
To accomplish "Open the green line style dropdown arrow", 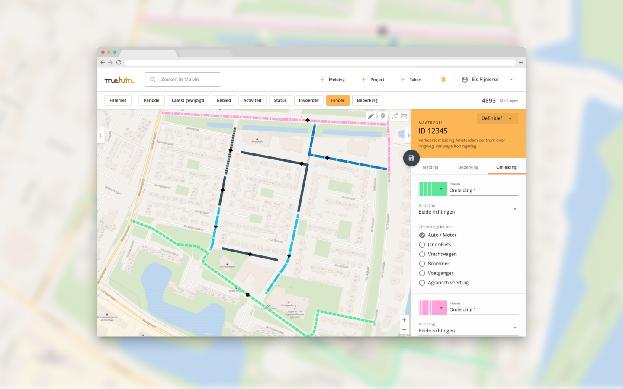I will (x=441, y=189).
